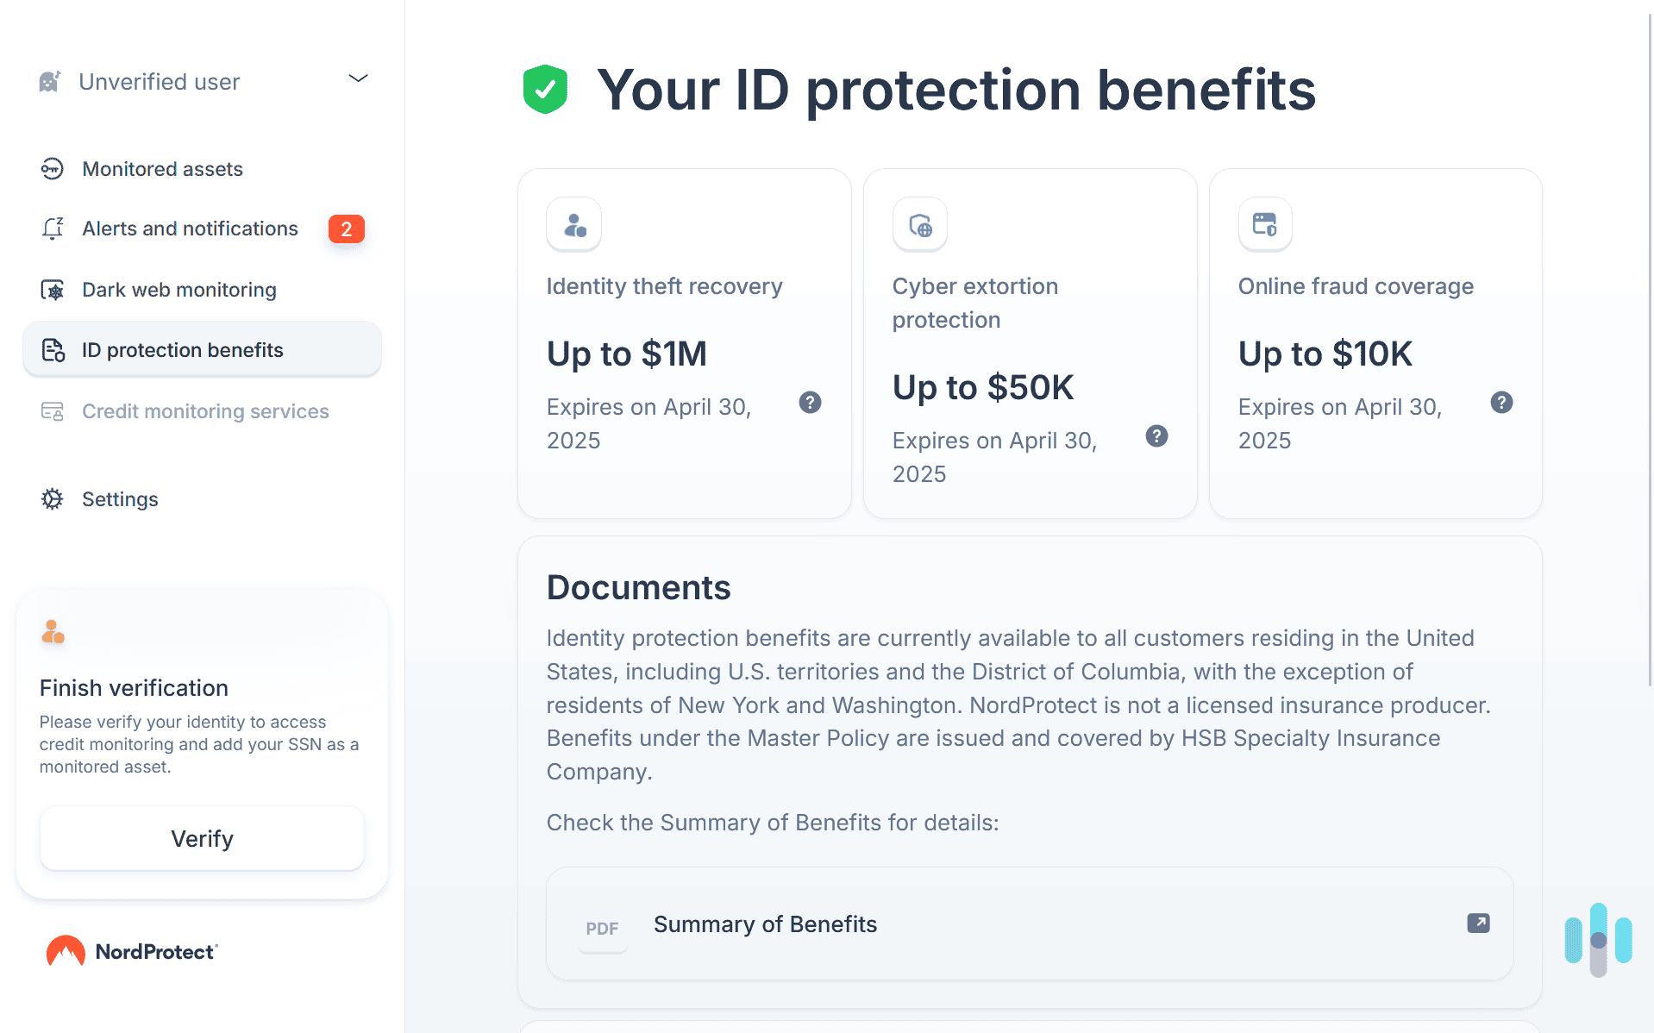Open the chat widget in the corner
The height and width of the screenshot is (1033, 1654).
click(1597, 940)
